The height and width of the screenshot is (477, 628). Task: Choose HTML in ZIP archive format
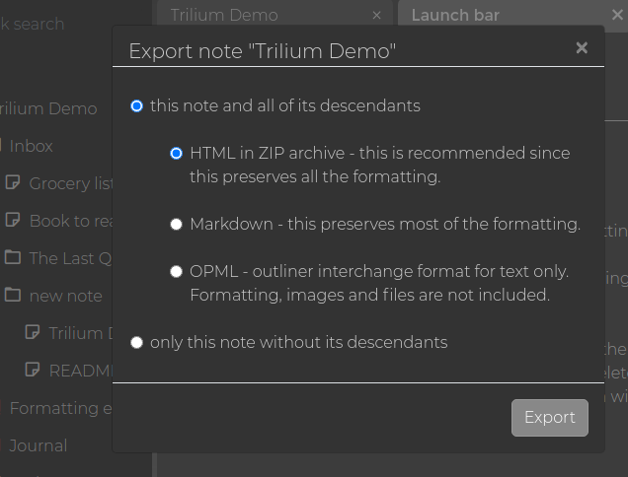[x=177, y=154]
